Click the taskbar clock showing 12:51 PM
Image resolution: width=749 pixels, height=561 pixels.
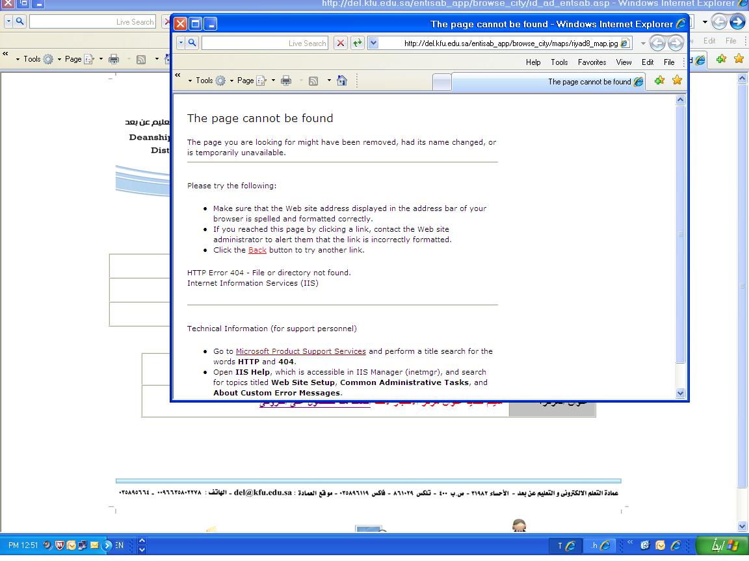(x=23, y=545)
